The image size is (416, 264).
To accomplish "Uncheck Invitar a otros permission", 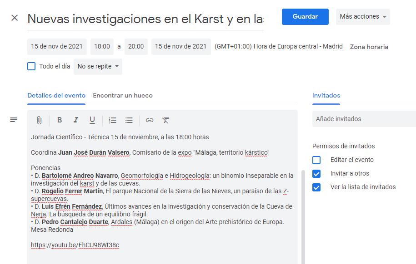I will click(x=316, y=174).
